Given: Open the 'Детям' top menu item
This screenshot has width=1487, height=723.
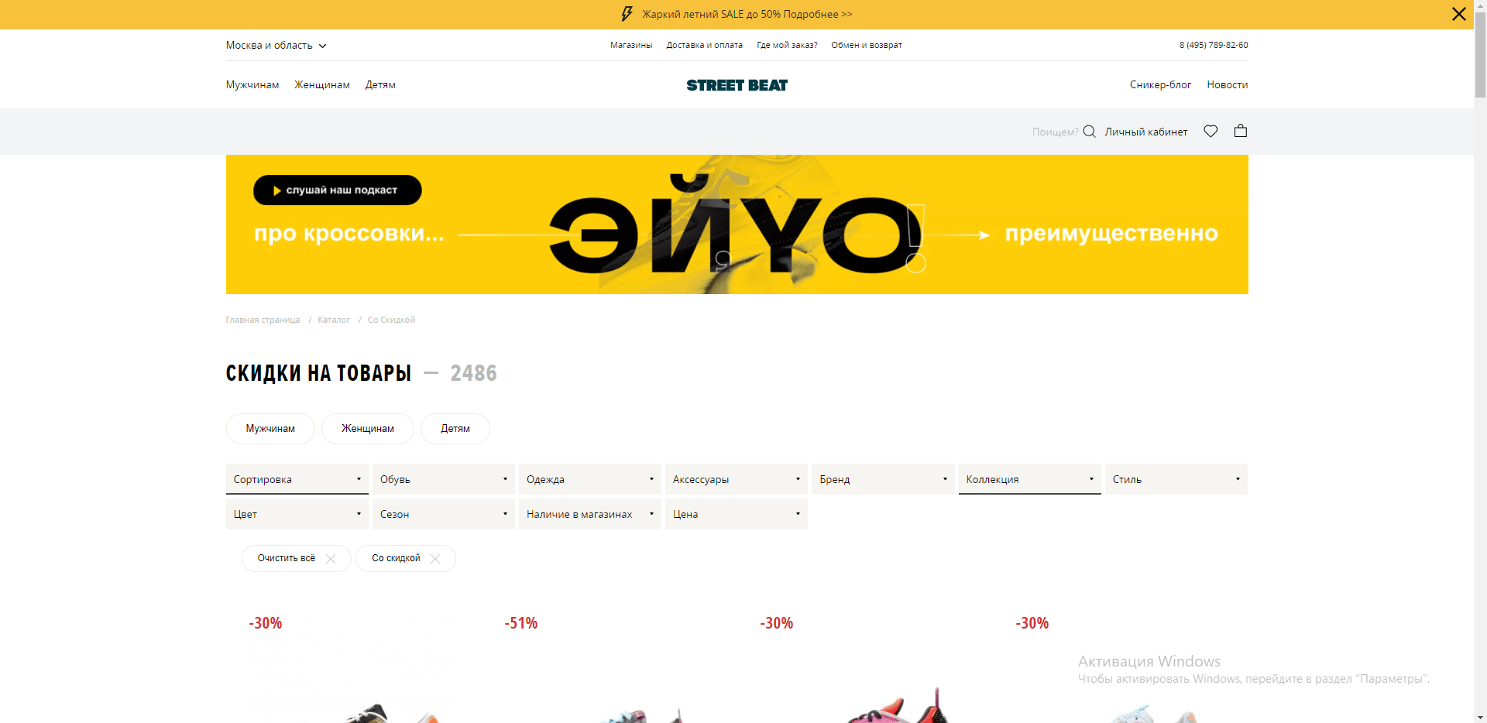Looking at the screenshot, I should [x=380, y=84].
